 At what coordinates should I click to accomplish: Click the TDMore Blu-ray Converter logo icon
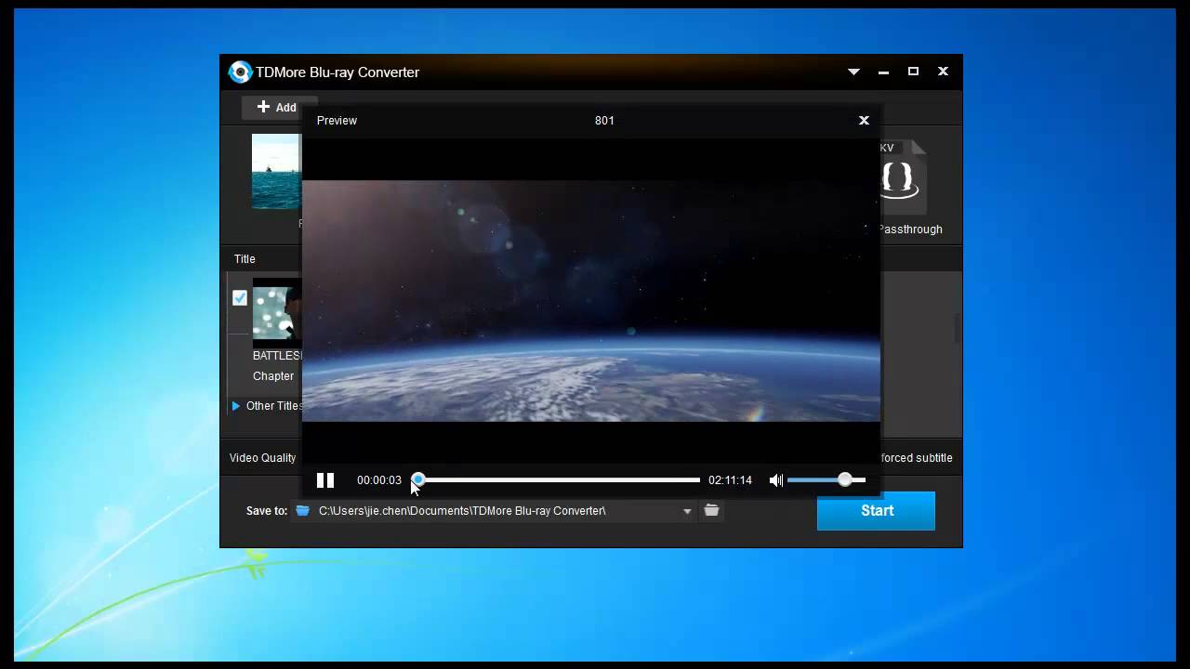click(240, 72)
